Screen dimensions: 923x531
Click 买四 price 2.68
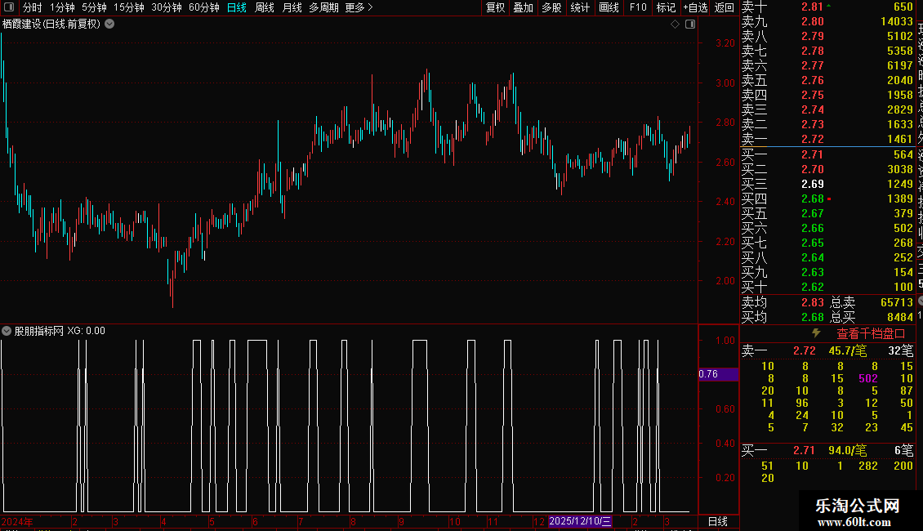coord(813,199)
